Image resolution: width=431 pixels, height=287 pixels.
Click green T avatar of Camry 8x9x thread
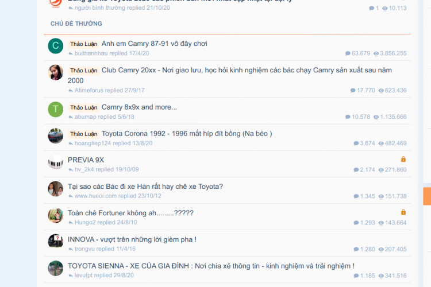(56, 109)
